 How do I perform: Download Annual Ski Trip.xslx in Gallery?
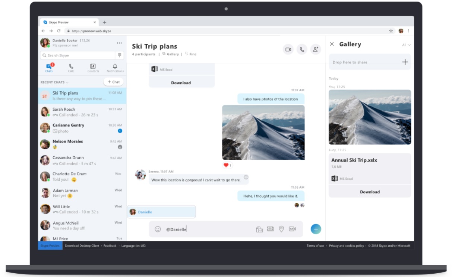tap(370, 192)
